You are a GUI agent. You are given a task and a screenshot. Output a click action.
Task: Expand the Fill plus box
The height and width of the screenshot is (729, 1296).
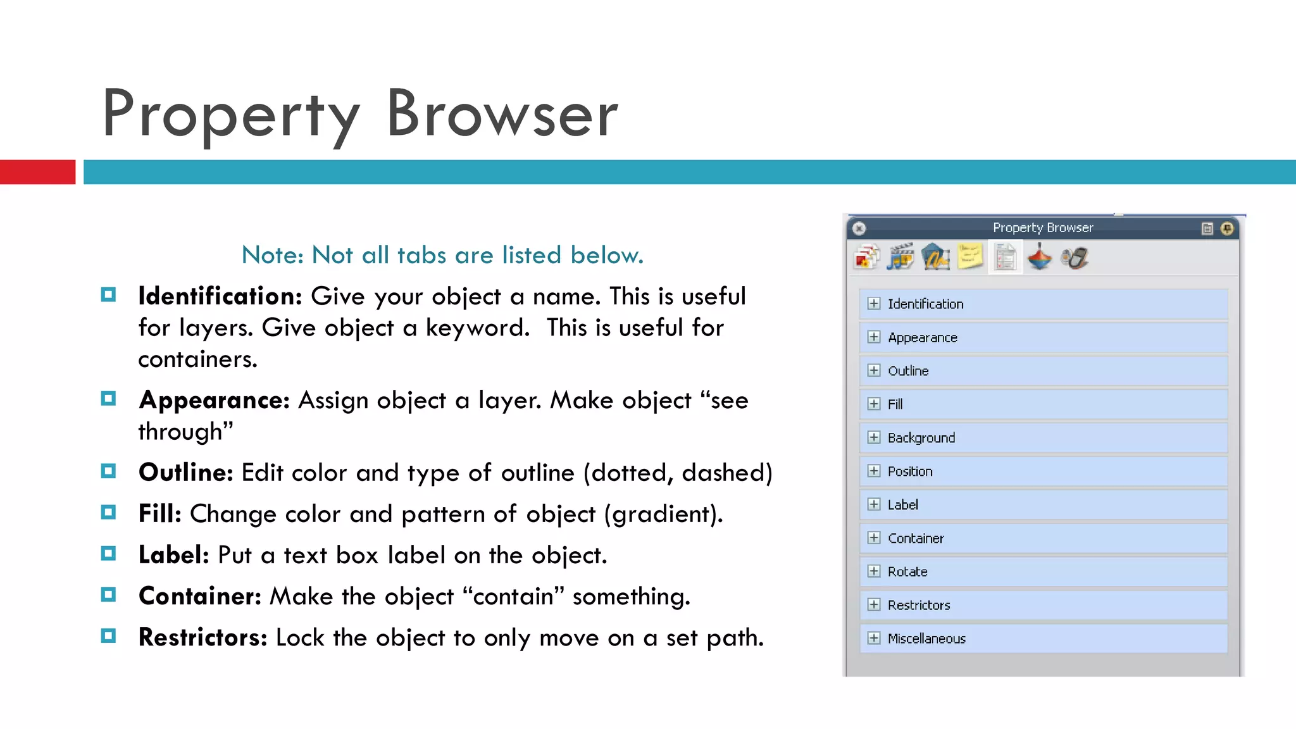874,404
